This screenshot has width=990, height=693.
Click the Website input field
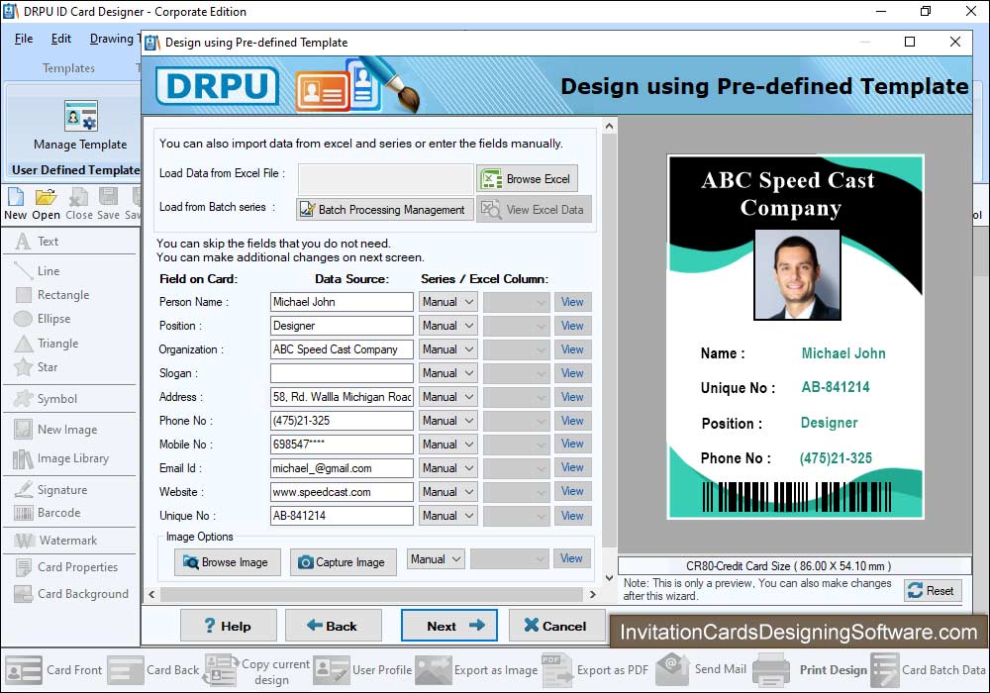coord(342,492)
